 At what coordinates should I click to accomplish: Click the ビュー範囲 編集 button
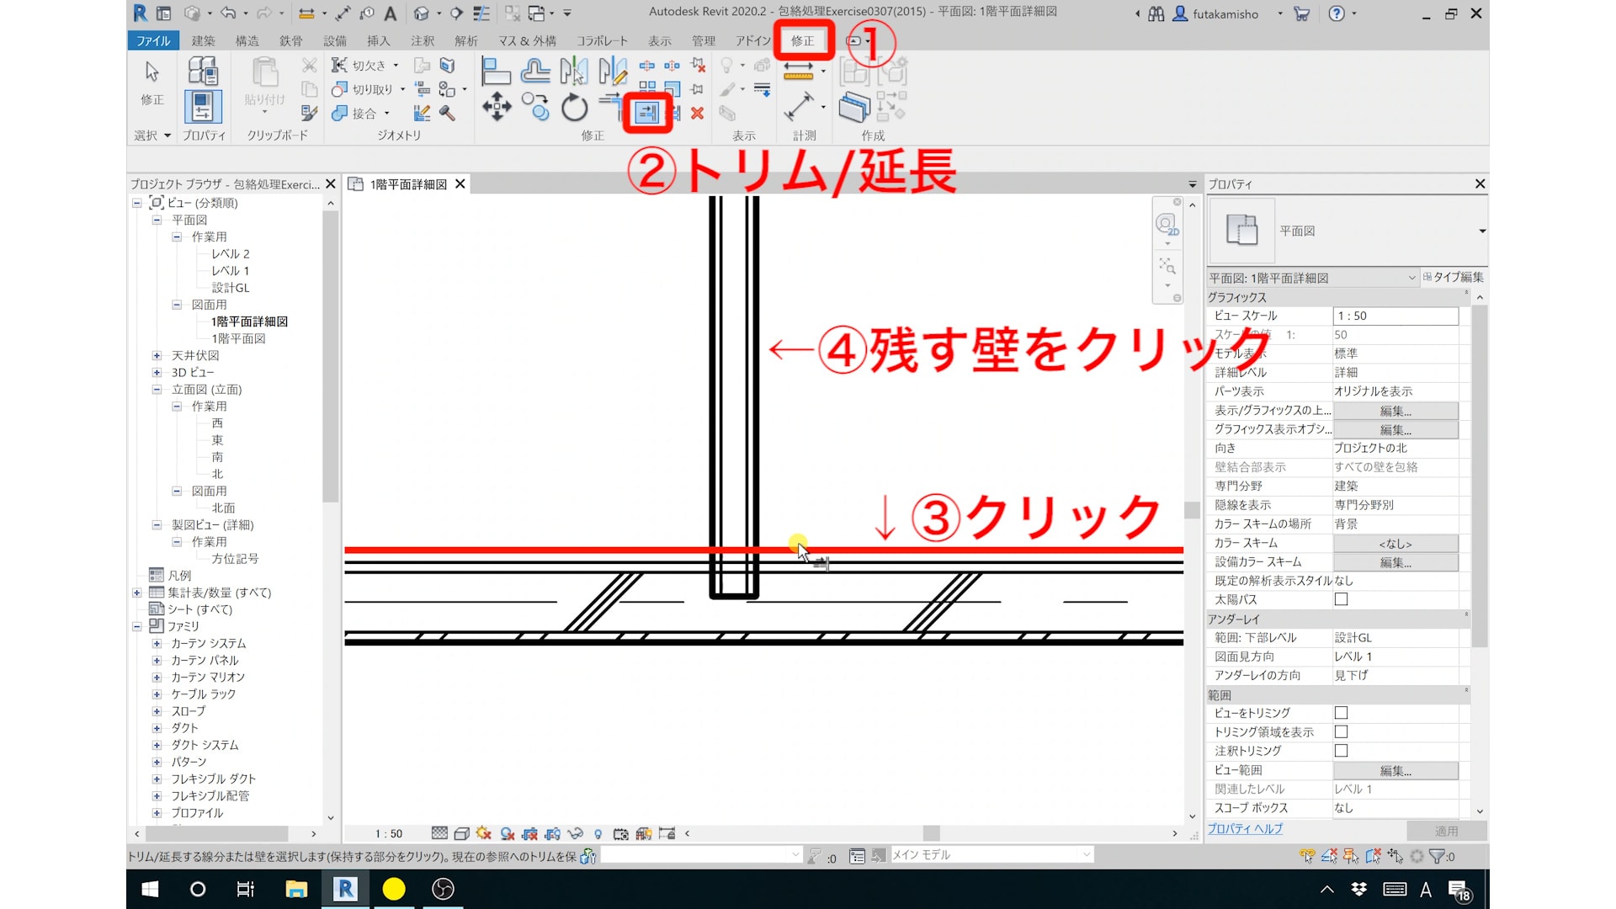tap(1395, 770)
